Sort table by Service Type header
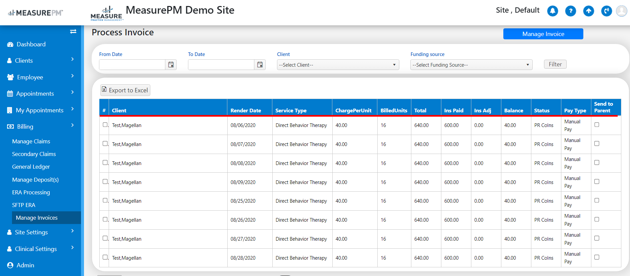 coord(291,111)
